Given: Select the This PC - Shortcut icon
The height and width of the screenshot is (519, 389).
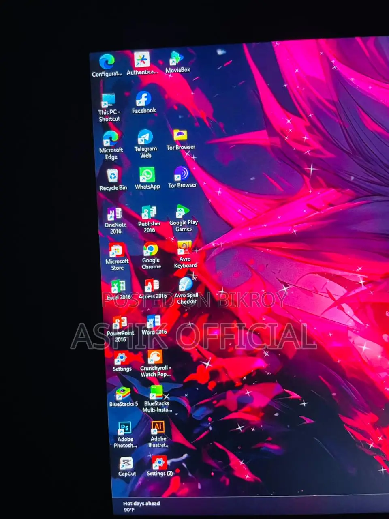Looking at the screenshot, I should [x=109, y=108].
